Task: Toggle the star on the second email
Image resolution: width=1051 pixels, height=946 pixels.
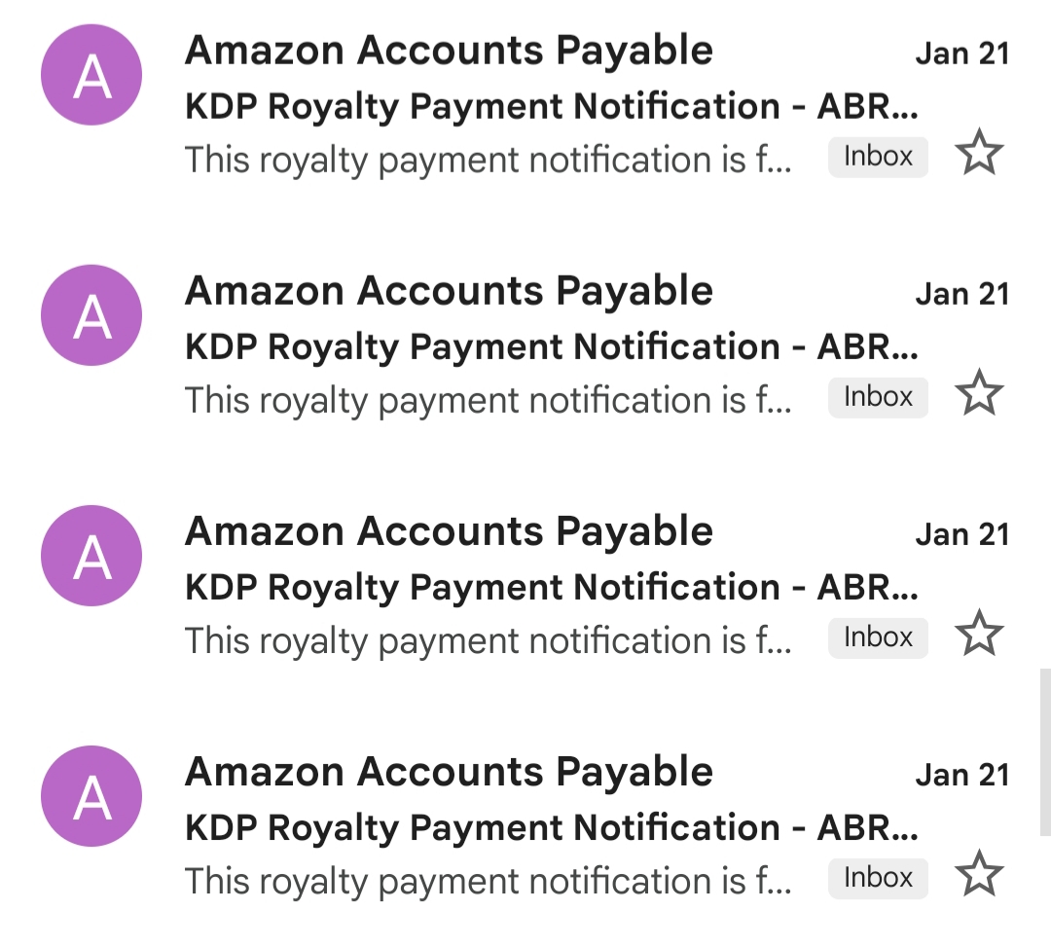Action: pyautogui.click(x=978, y=395)
